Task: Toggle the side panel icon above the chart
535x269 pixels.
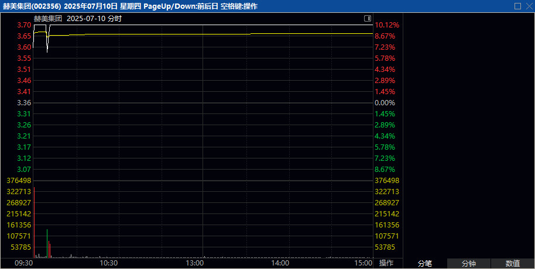Action: click(x=367, y=19)
